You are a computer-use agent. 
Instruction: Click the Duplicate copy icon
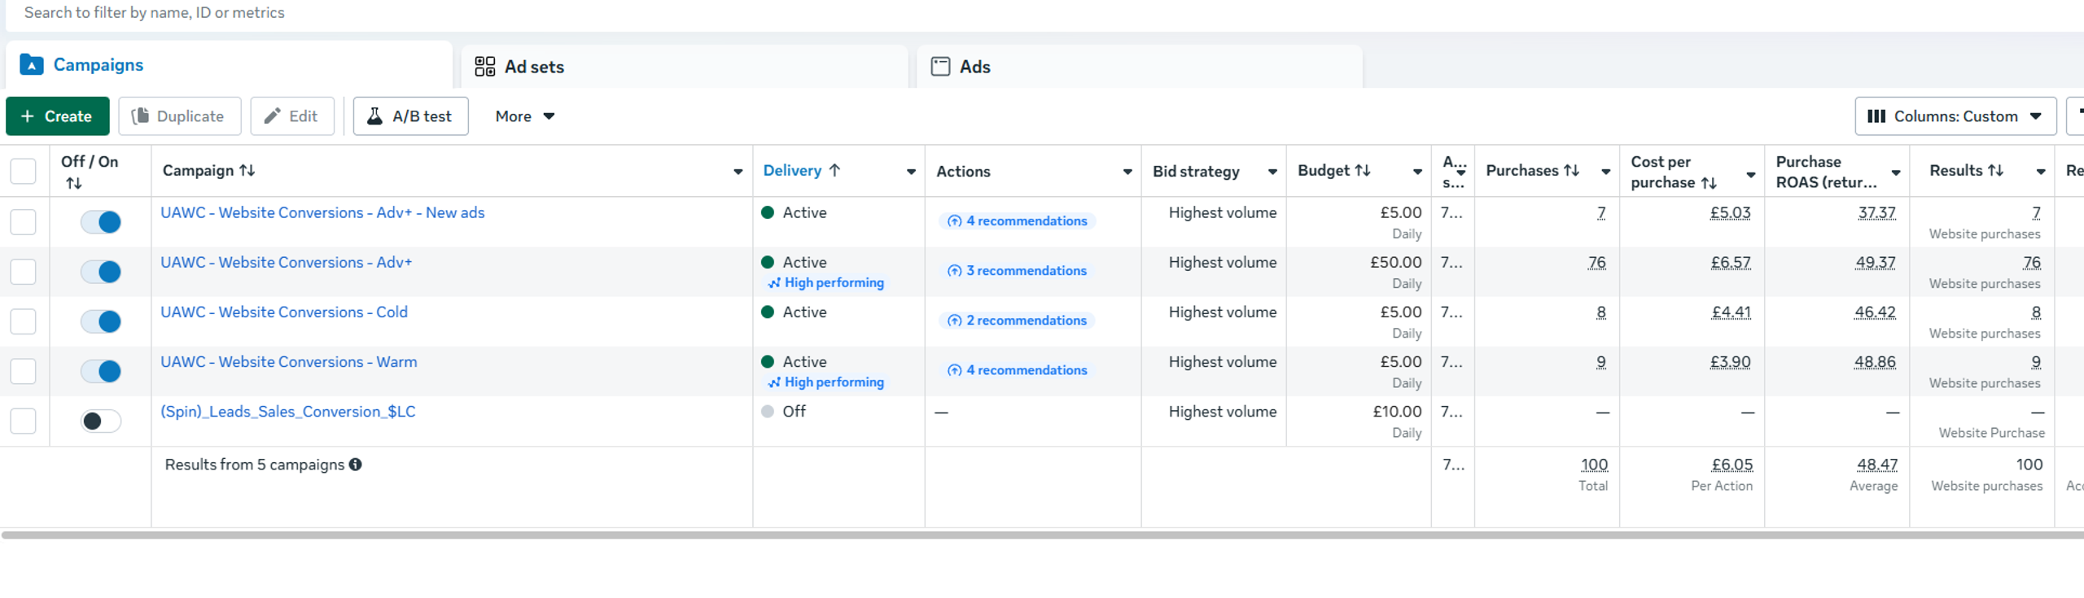[x=141, y=116]
